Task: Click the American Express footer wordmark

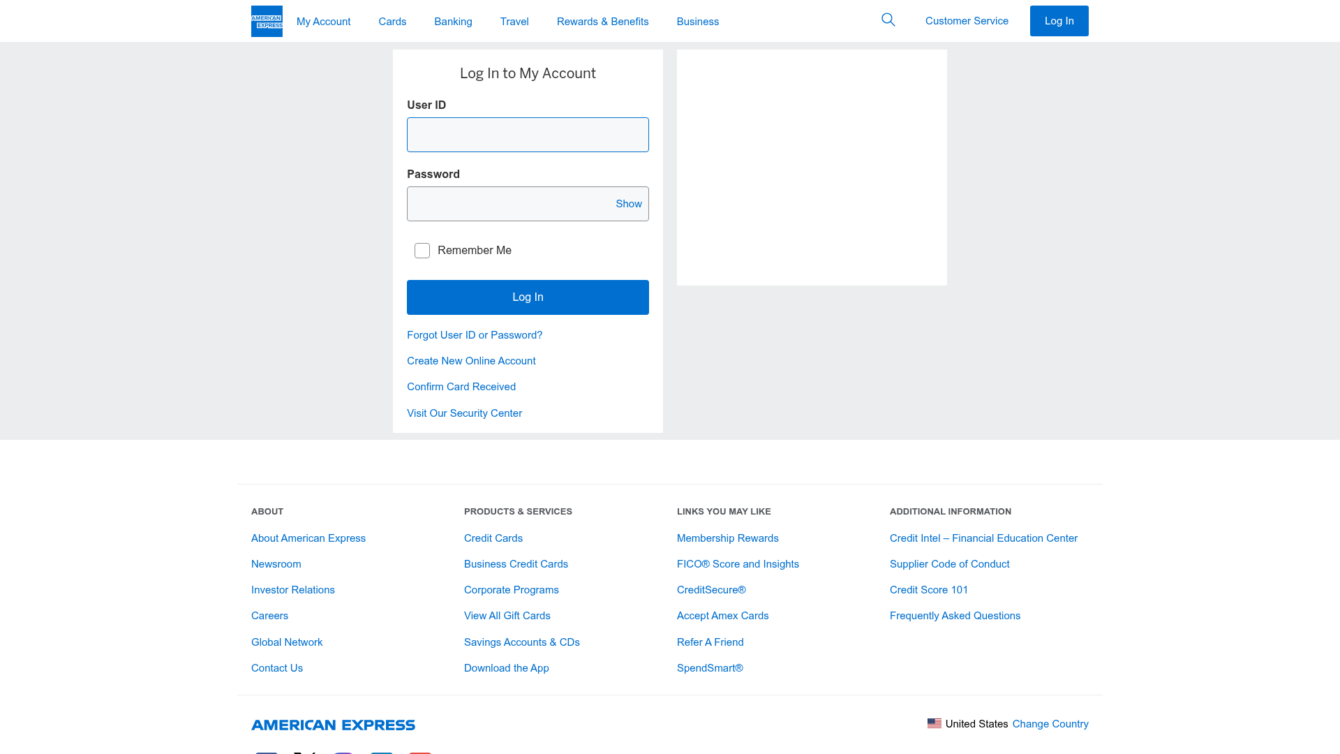Action: (333, 725)
